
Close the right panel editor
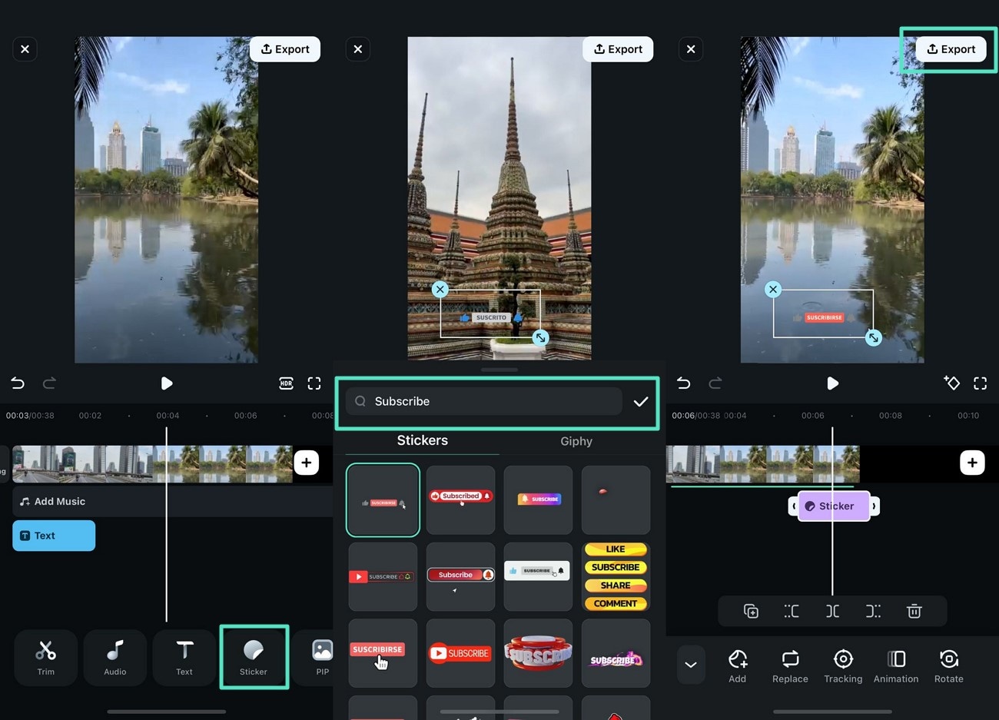pos(691,49)
